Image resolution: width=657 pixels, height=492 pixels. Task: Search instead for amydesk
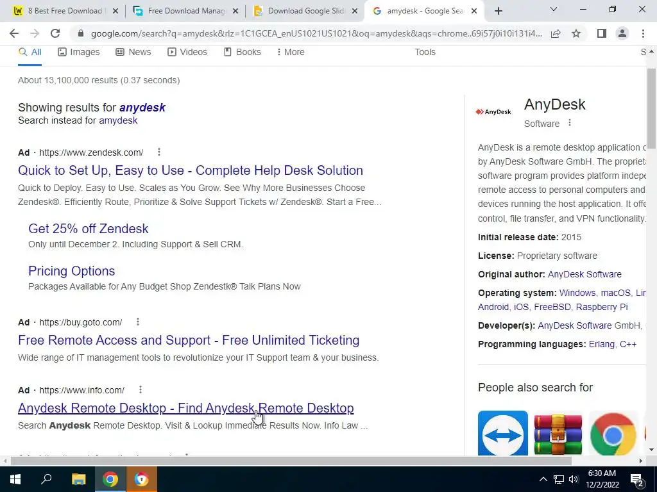point(118,120)
